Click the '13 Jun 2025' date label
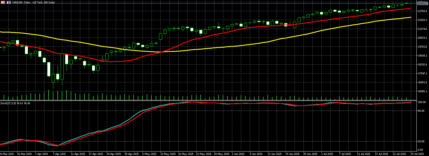The image size is (429, 156). pyautogui.click(x=275, y=154)
